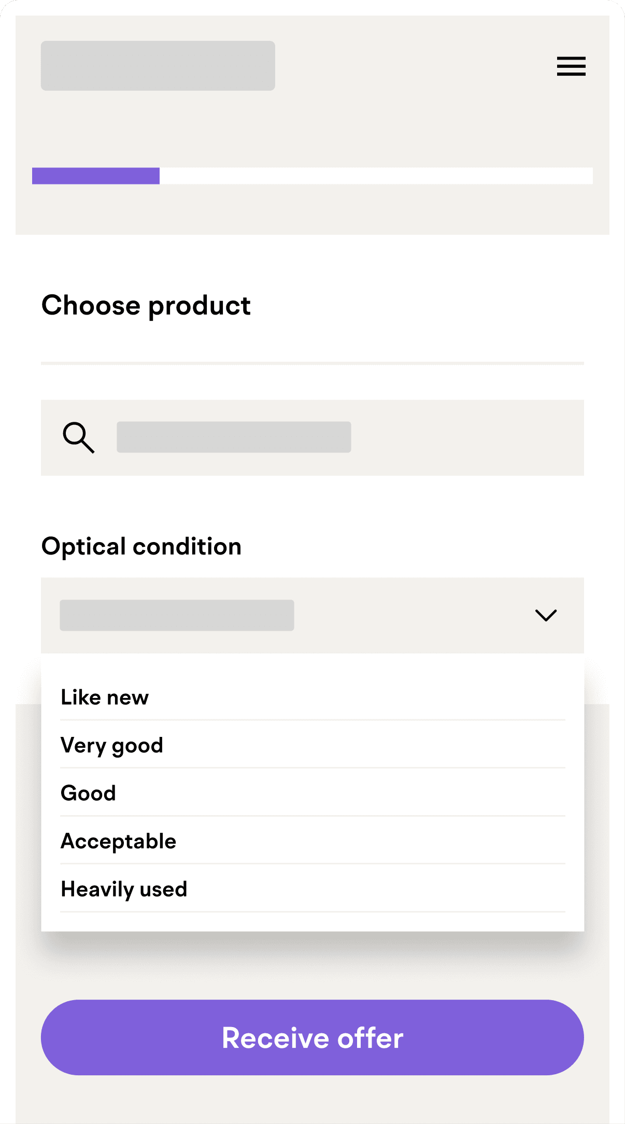
Task: Click the magnifying glass search icon
Action: pyautogui.click(x=78, y=437)
